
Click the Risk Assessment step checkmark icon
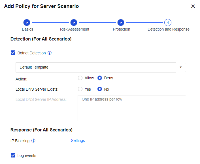tap(74, 22)
